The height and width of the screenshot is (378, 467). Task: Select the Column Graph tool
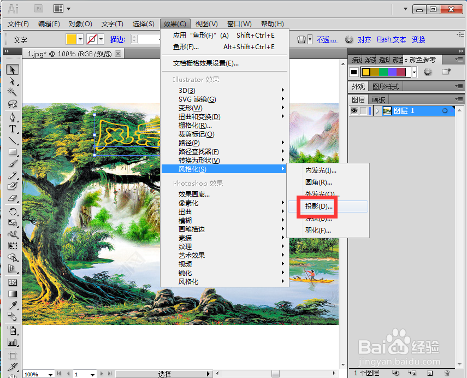tap(12, 342)
